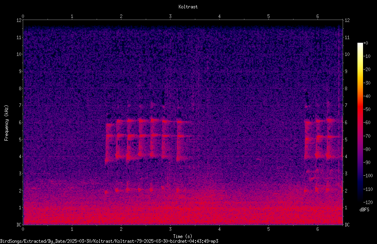Click the 12 kHz tick on left frequency axis
This screenshot has width=377, height=244.
[x=19, y=20]
